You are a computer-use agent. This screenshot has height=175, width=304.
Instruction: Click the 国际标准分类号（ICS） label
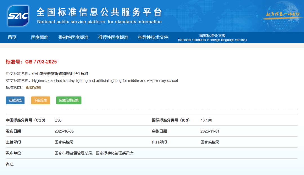[171, 120]
